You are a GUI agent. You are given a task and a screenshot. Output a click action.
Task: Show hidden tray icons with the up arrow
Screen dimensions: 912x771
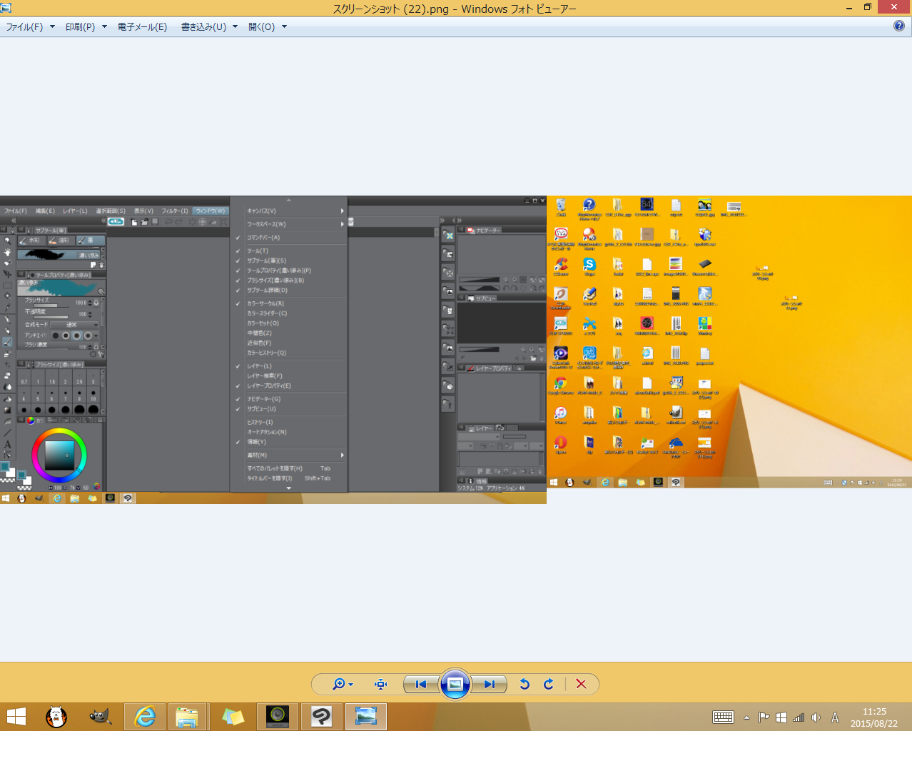pyautogui.click(x=746, y=717)
